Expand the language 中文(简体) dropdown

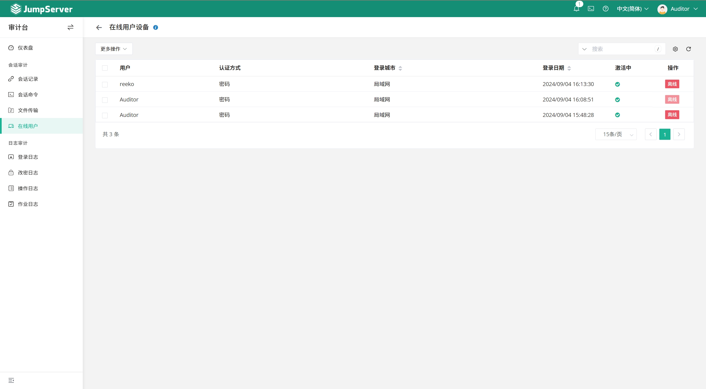[x=633, y=9]
